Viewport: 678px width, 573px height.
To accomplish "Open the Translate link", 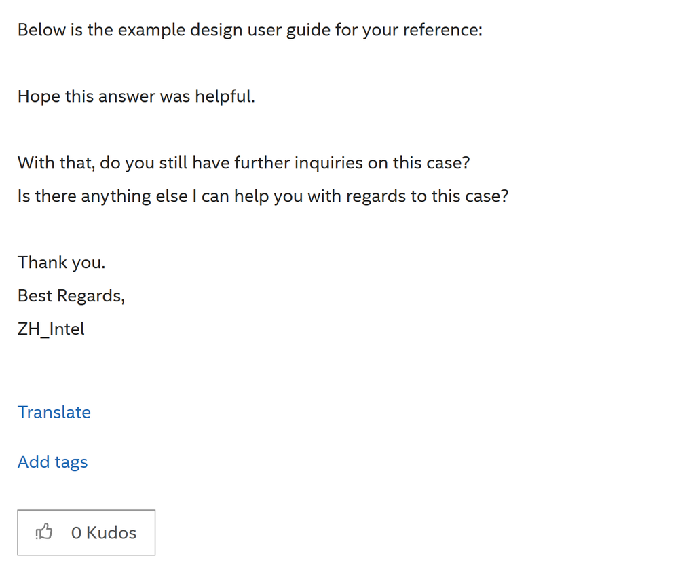I will tap(54, 412).
